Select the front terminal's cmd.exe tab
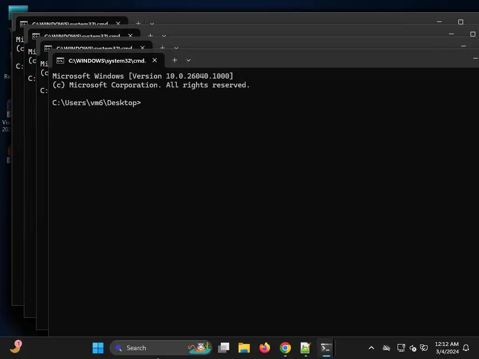Image resolution: width=479 pixels, height=359 pixels. tap(109, 60)
